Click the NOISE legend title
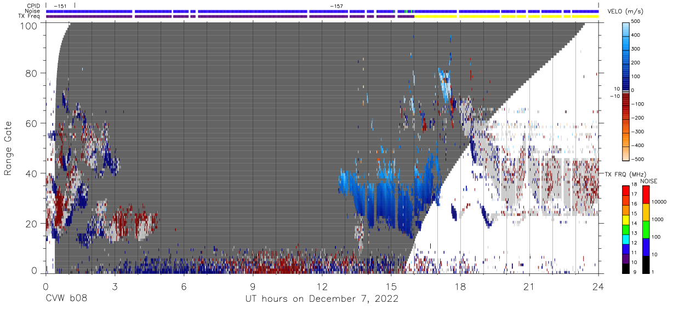Screen dimensions: 673x310 648,182
